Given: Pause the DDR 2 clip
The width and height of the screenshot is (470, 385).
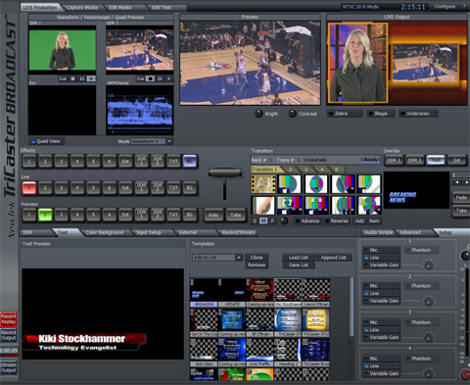Looking at the screenshot, I should (160, 78).
